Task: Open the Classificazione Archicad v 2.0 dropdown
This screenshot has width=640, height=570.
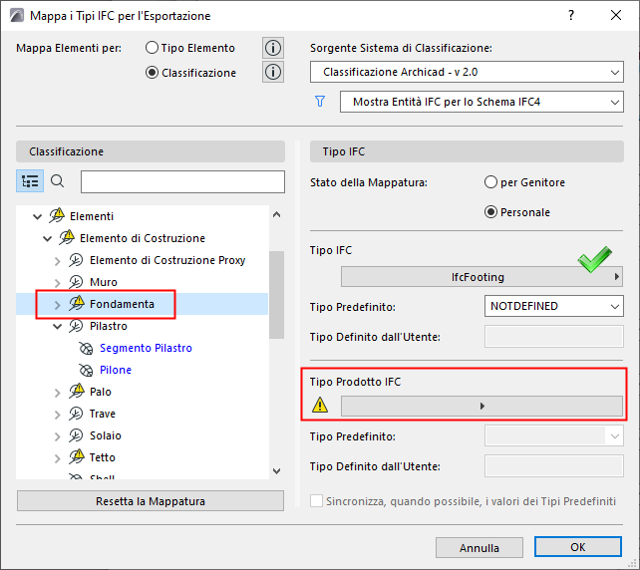Action: (x=467, y=72)
